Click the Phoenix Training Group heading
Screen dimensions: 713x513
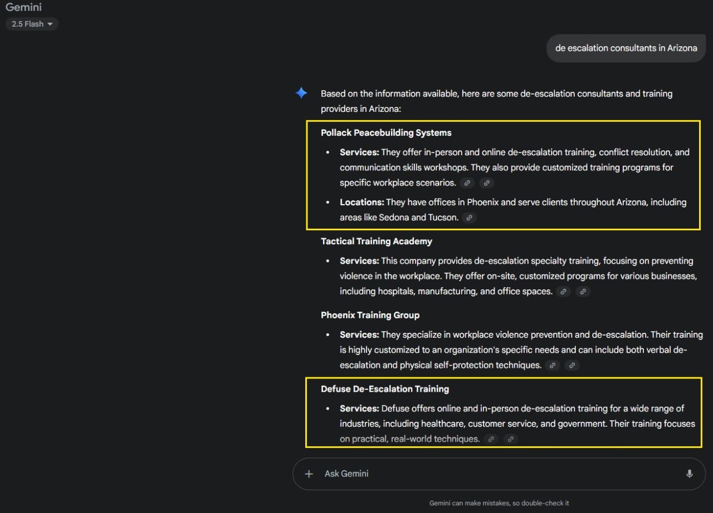tap(370, 315)
